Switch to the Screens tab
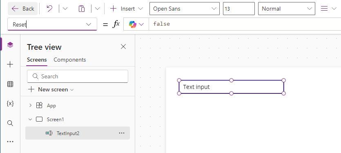Viewport: 341px width, 153px height. pyautogui.click(x=37, y=60)
